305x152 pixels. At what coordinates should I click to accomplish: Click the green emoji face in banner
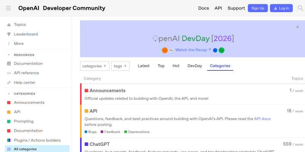pyautogui.click(x=222, y=50)
